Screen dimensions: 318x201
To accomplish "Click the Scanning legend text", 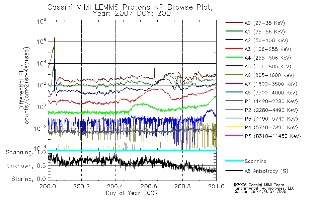I will (255, 161).
